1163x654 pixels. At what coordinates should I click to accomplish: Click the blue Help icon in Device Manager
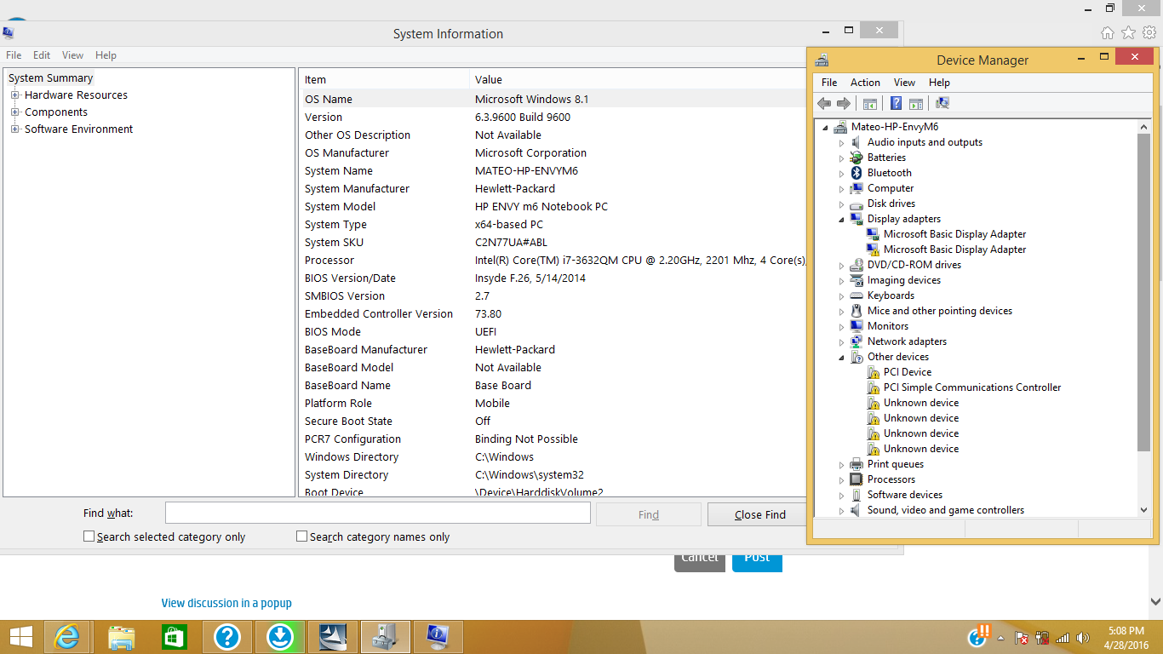point(896,103)
